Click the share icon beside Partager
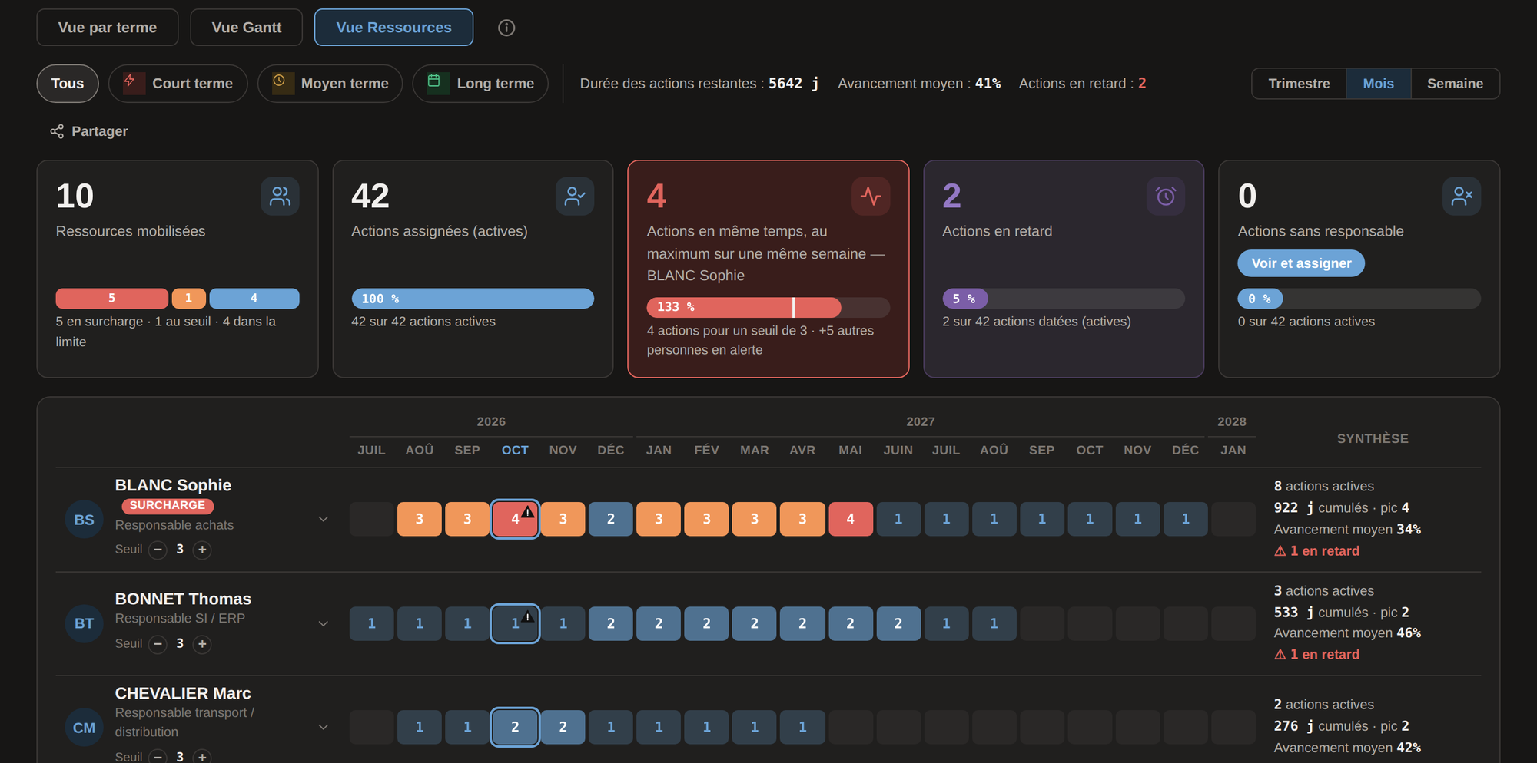Screen dimensions: 1537x763 coord(57,131)
